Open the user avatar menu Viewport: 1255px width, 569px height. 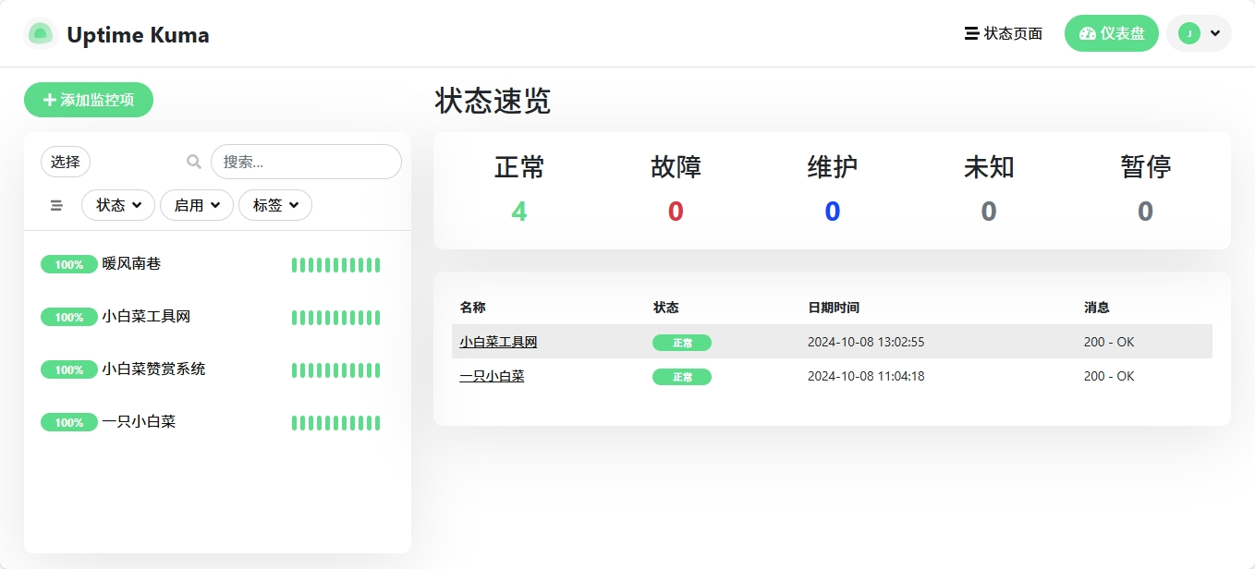[1189, 32]
